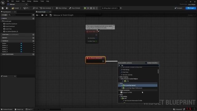Click the Add button in My Blueprint
Image resolution: width=197 pixels, height=111 pixels.
tap(4, 15)
